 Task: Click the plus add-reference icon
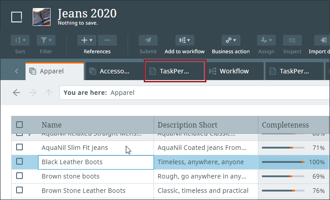pyautogui.click(x=87, y=40)
